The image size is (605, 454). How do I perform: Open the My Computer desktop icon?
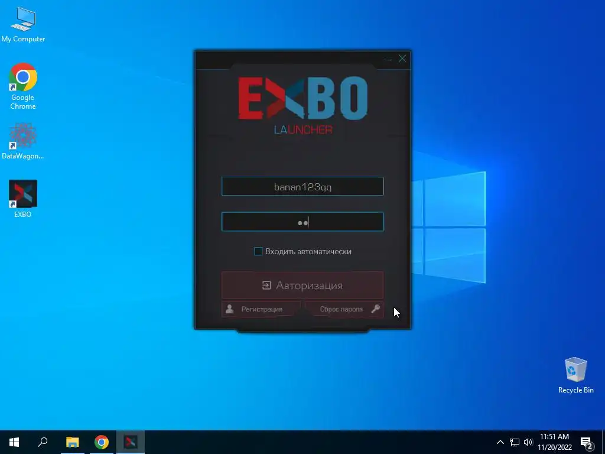(23, 25)
